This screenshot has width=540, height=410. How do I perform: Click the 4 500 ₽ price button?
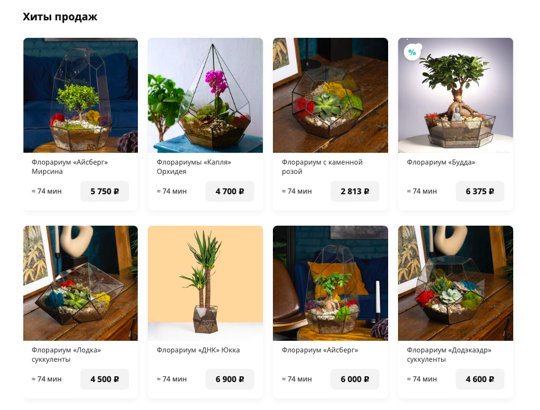click(105, 379)
